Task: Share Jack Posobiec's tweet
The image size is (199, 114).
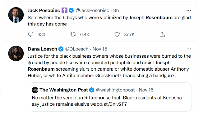Action: pos(162,34)
